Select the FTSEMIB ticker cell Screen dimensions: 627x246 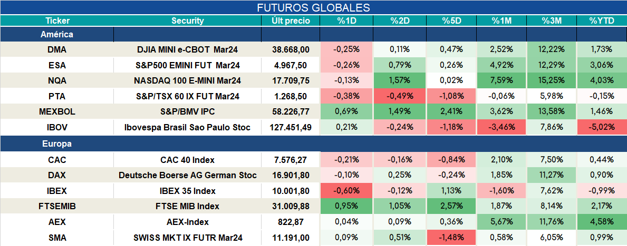tap(57, 207)
